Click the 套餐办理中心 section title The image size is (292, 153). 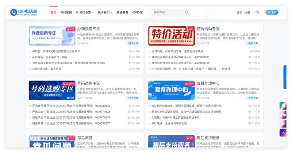tap(208, 83)
